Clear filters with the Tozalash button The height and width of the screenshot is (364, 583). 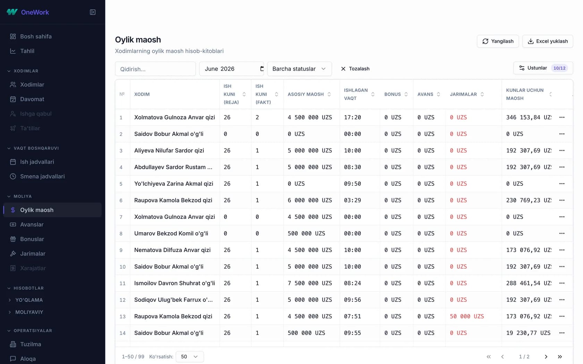[x=355, y=69]
